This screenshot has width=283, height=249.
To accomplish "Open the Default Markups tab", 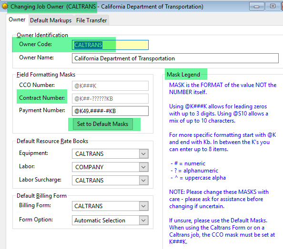I will pos(51,20).
